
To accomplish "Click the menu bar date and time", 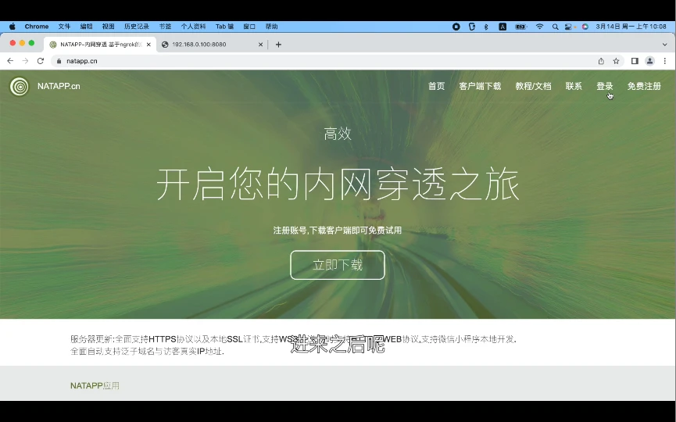I will click(x=631, y=27).
